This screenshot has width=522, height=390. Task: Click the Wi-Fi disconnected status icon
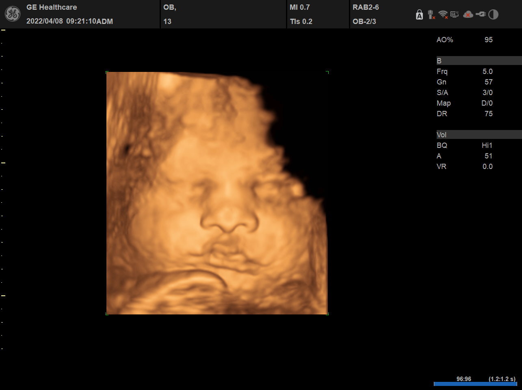(x=443, y=15)
